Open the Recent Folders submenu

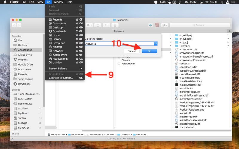(x=65, y=69)
